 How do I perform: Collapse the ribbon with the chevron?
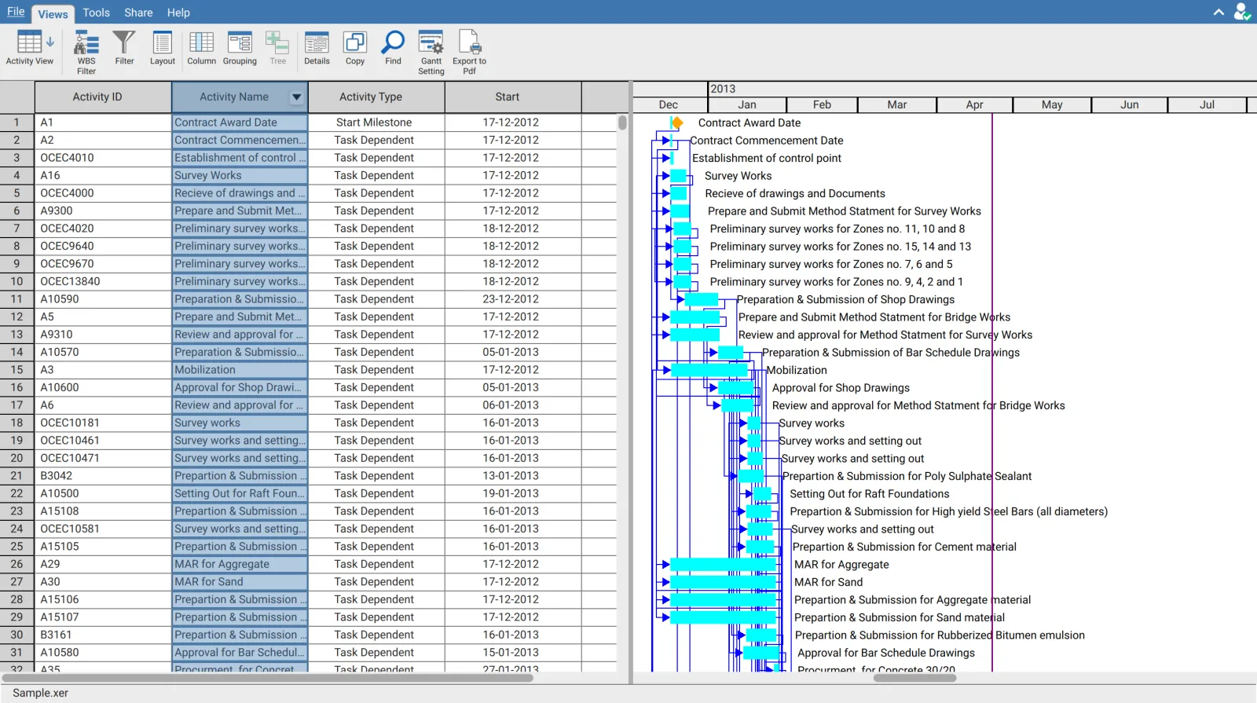click(x=1219, y=12)
